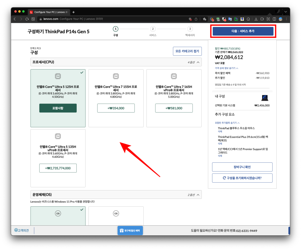Click the CPU chip icon on Ultra 7 165H card
301x250 pixels.
coord(174,76)
